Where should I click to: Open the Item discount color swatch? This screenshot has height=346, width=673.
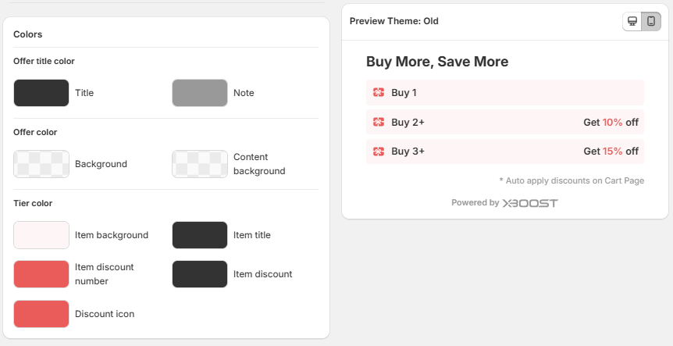coord(200,274)
